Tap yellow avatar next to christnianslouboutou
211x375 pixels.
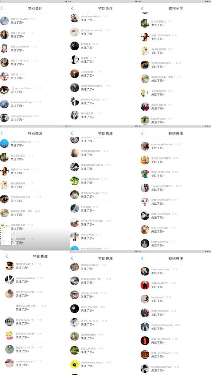[75, 364]
